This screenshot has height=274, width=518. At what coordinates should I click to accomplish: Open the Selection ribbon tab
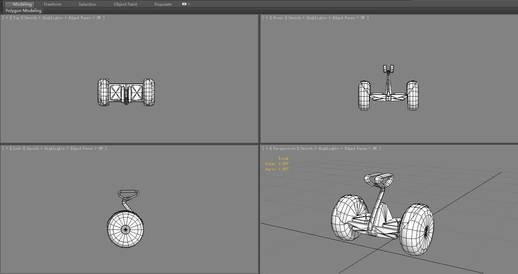point(87,4)
